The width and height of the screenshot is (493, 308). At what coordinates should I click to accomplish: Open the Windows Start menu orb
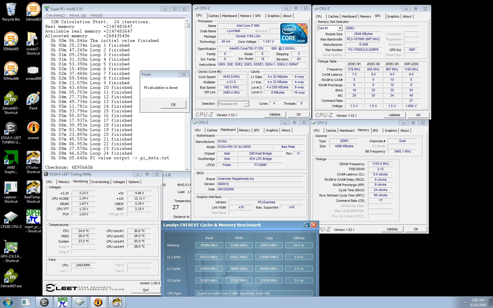[8, 302]
